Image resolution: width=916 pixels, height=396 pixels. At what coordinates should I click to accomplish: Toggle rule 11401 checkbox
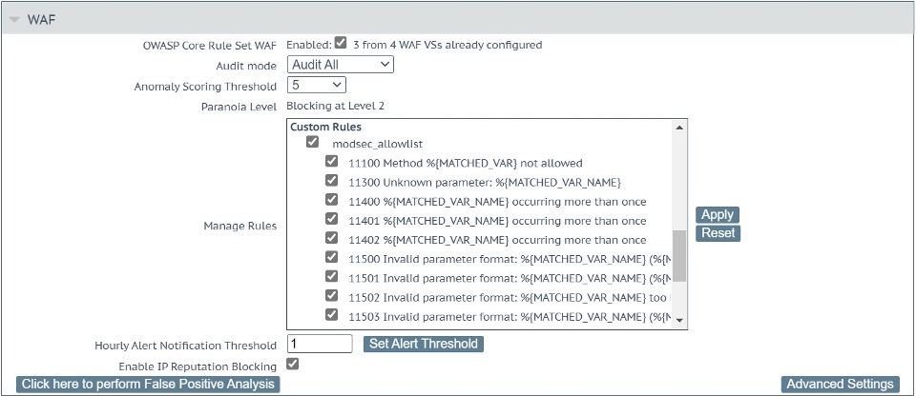(x=332, y=219)
